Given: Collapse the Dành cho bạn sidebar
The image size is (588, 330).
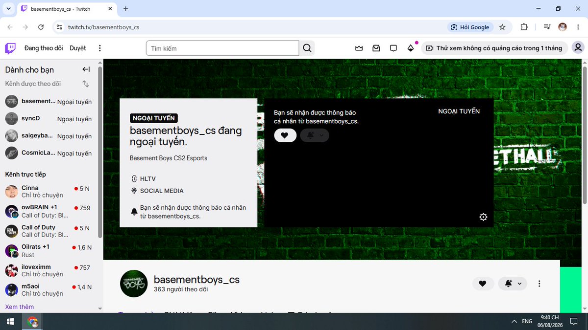Looking at the screenshot, I should [x=86, y=69].
